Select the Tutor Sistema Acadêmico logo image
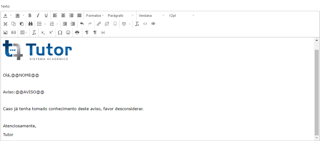This screenshot has height=141, width=320. click(x=37, y=50)
